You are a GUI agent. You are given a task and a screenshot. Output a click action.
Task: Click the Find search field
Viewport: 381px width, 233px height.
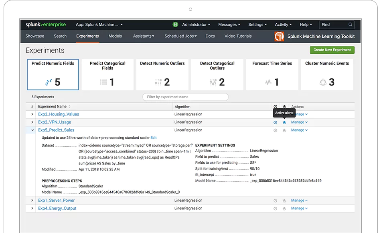click(x=336, y=24)
